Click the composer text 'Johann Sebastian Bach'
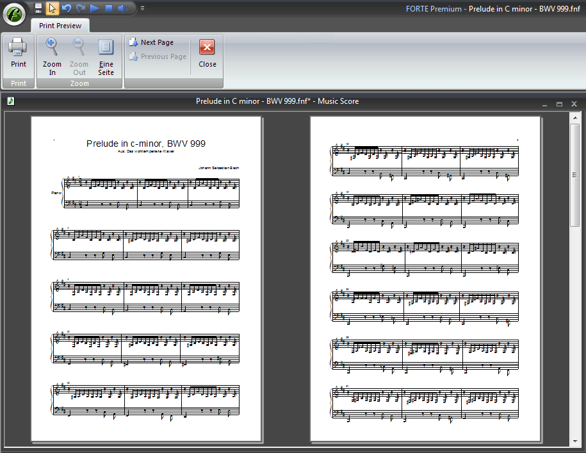This screenshot has width=586, height=453. (x=218, y=168)
